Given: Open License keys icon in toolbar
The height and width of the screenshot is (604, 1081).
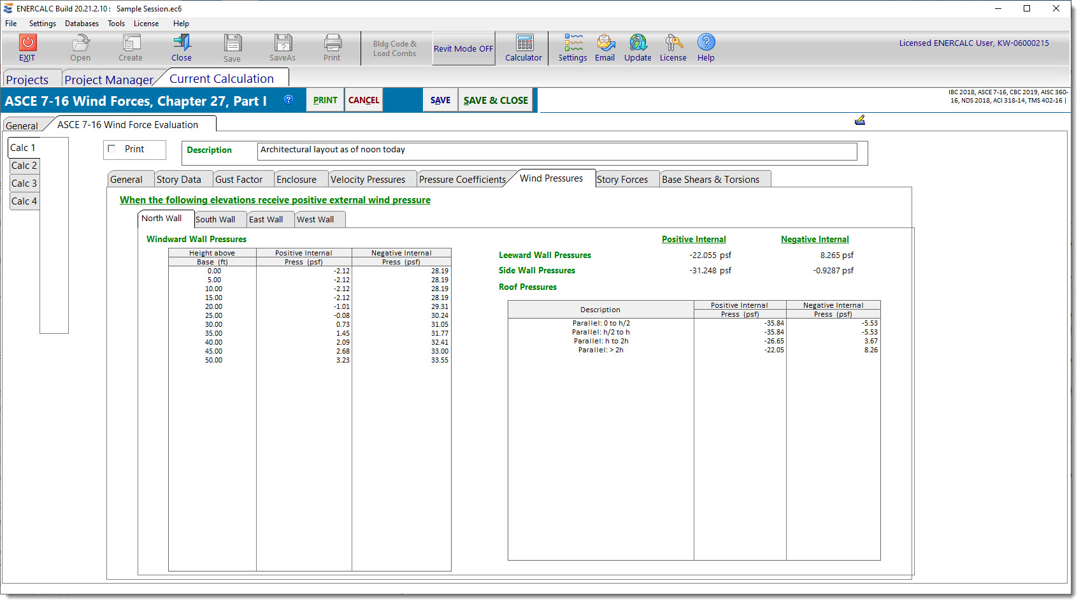Looking at the screenshot, I should coord(673,43).
